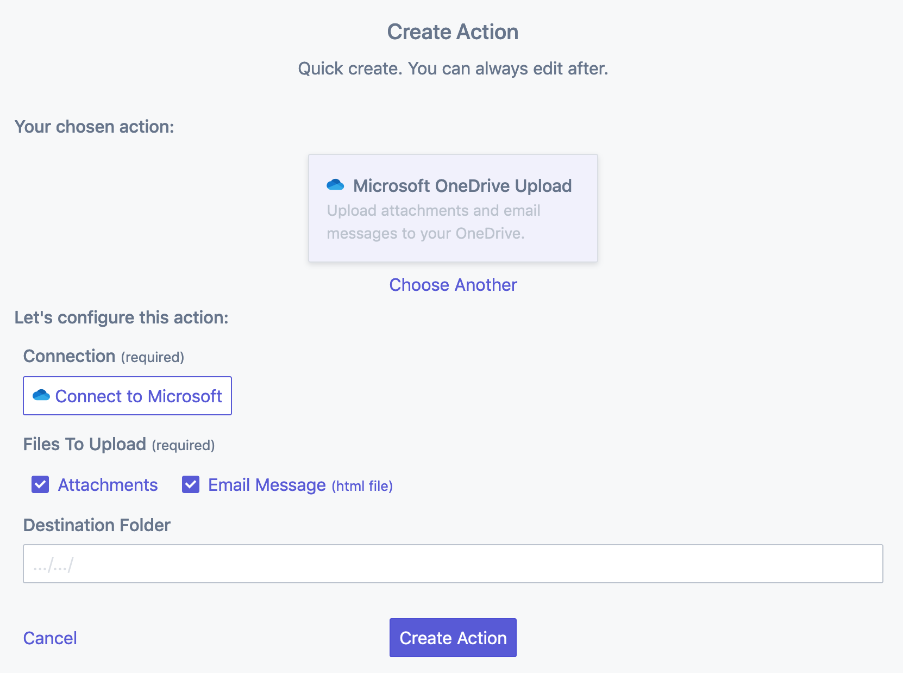Click the Create Action page heading
Screen dimensions: 903x673
click(453, 32)
